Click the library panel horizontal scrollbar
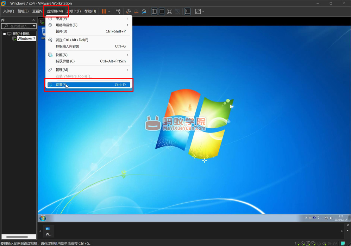Screen dimensions: 351x246 pos(17,237)
